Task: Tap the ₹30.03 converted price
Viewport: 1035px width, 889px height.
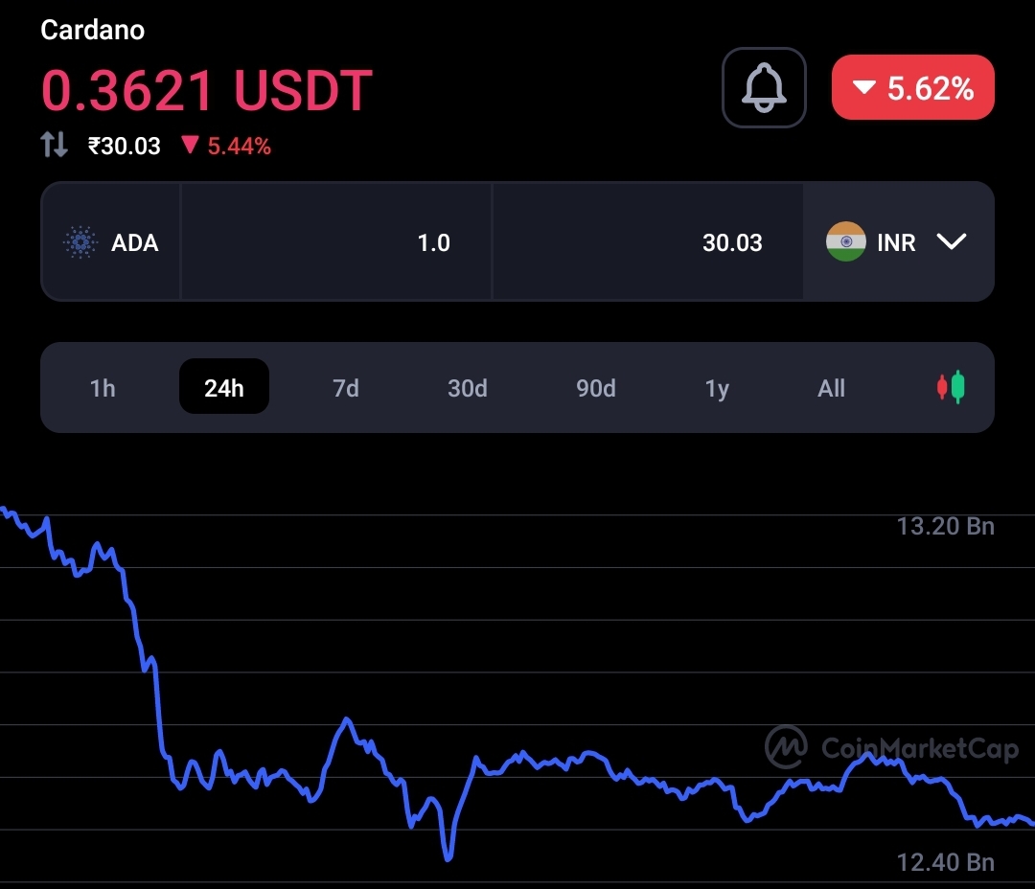Action: (x=124, y=146)
